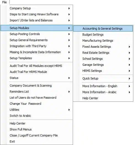This screenshot has height=145, width=135.
Task: Expand the Garage Settings entry
Action: [x=103, y=65]
